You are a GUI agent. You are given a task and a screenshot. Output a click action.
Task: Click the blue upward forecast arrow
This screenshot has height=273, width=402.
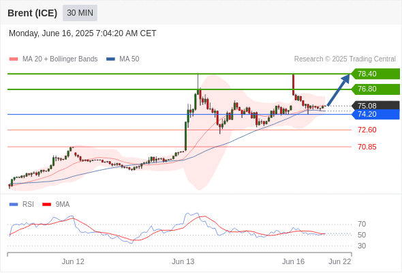coord(339,89)
